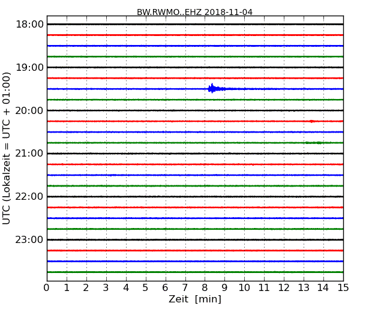This screenshot has height=312, width=390.
Task: Click the x-axis tick label 10
Action: pos(244,288)
